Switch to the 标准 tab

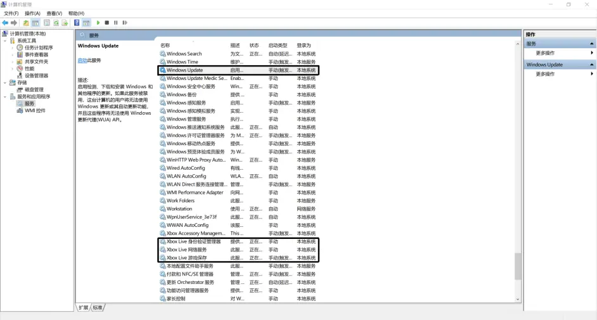click(x=98, y=307)
